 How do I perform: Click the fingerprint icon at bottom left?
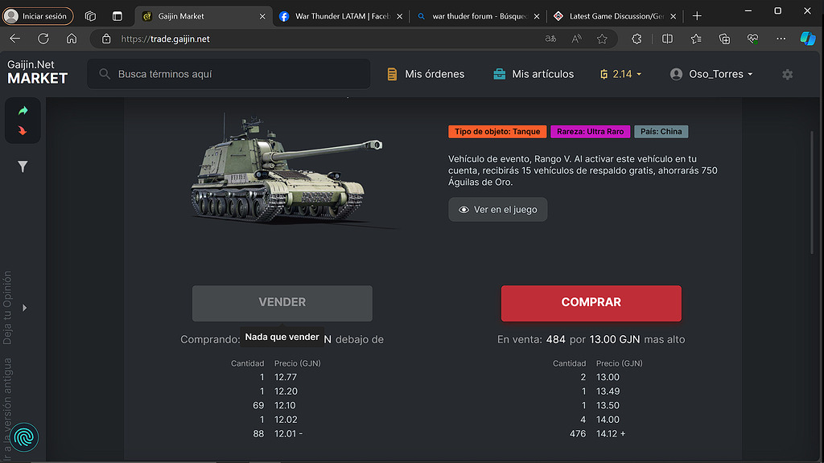pyautogui.click(x=23, y=437)
